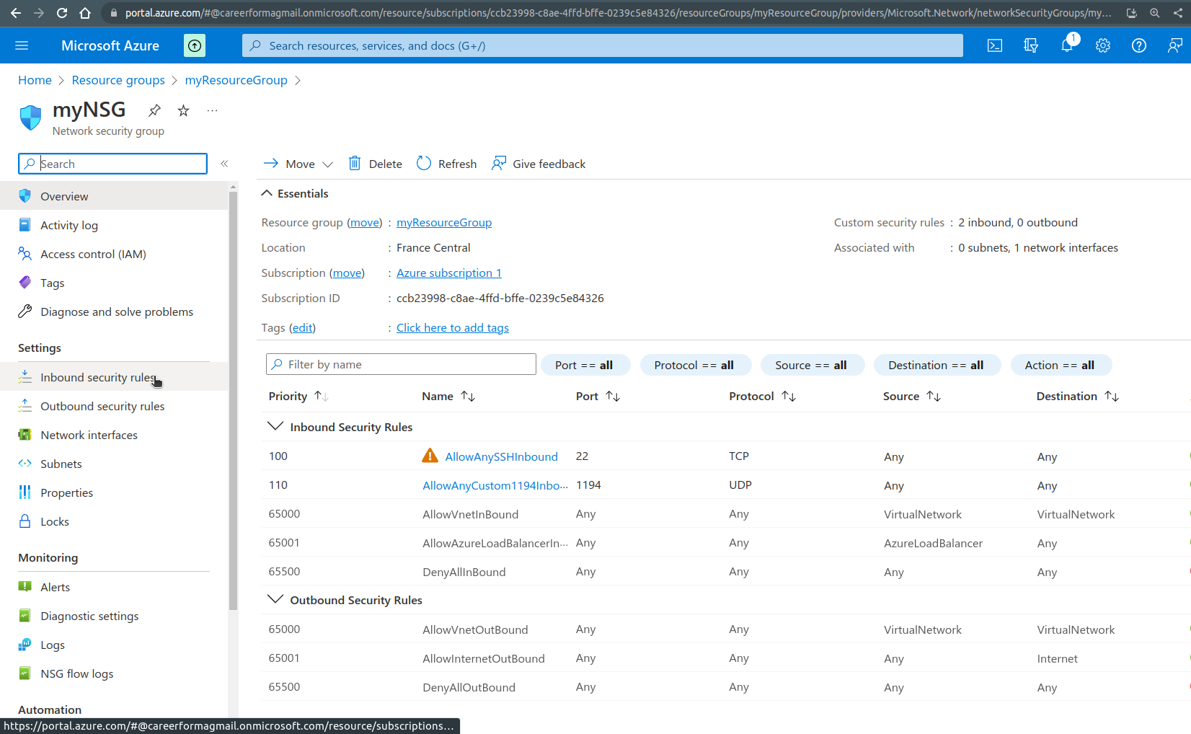The image size is (1191, 734).
Task: Collapse the left sidebar menu
Action: (x=224, y=164)
